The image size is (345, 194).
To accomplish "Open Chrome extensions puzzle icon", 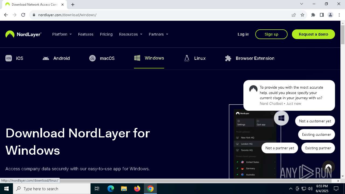I will point(313,15).
